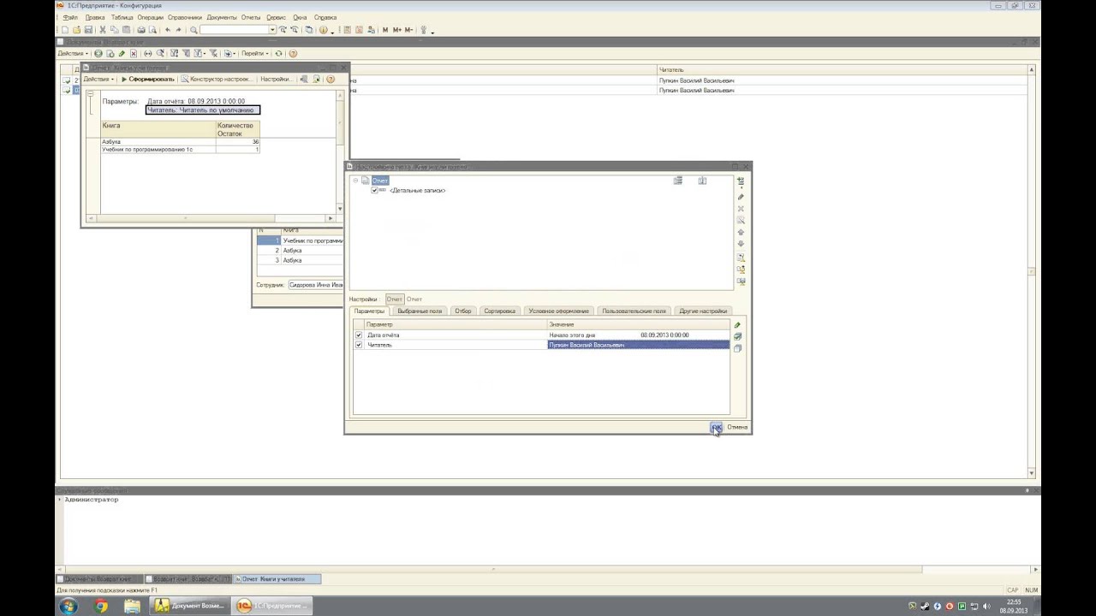Click the M+ memory add button
The width and height of the screenshot is (1096, 616).
[397, 30]
